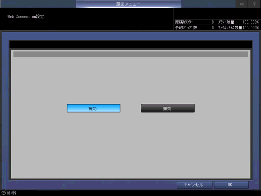Click the 予約ジョブ数 label
Screen dimensions: 261x196
[x=186, y=28]
